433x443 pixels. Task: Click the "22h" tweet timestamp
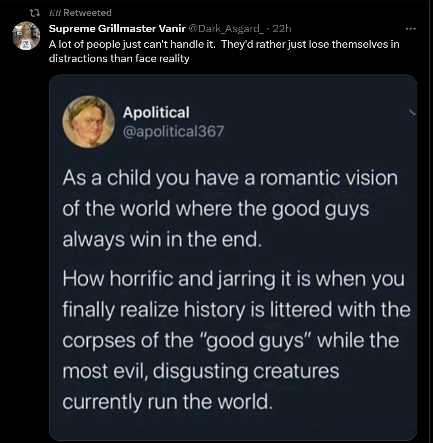[x=281, y=29]
